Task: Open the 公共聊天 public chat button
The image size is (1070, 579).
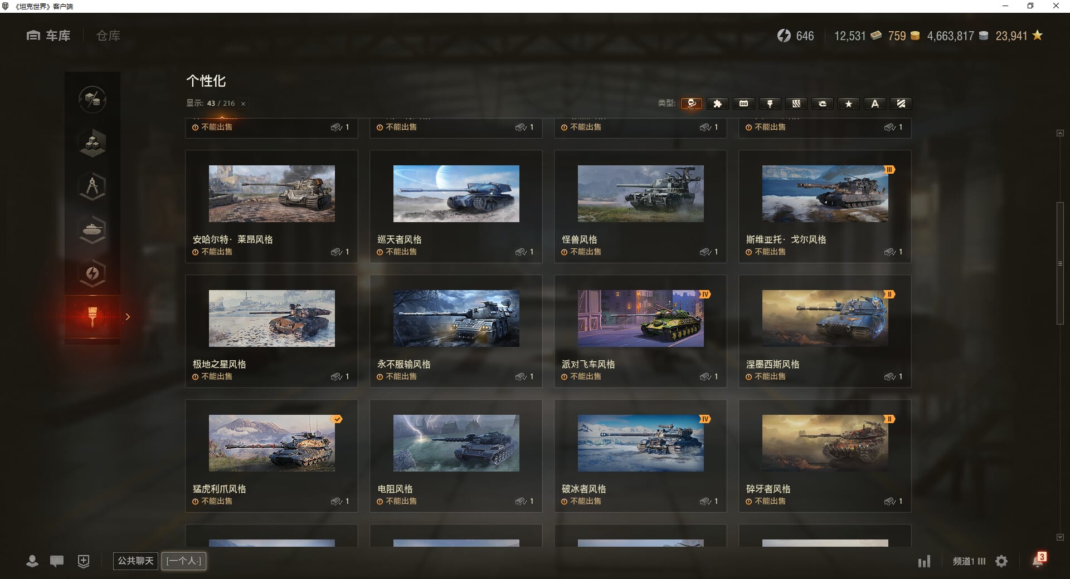Action: 135,561
